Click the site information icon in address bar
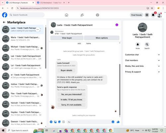The image size is (166, 133). pos(18,8)
